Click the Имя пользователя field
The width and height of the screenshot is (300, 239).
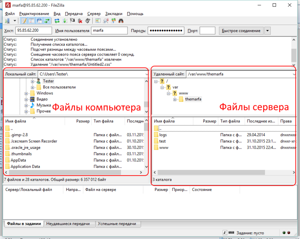(109, 30)
